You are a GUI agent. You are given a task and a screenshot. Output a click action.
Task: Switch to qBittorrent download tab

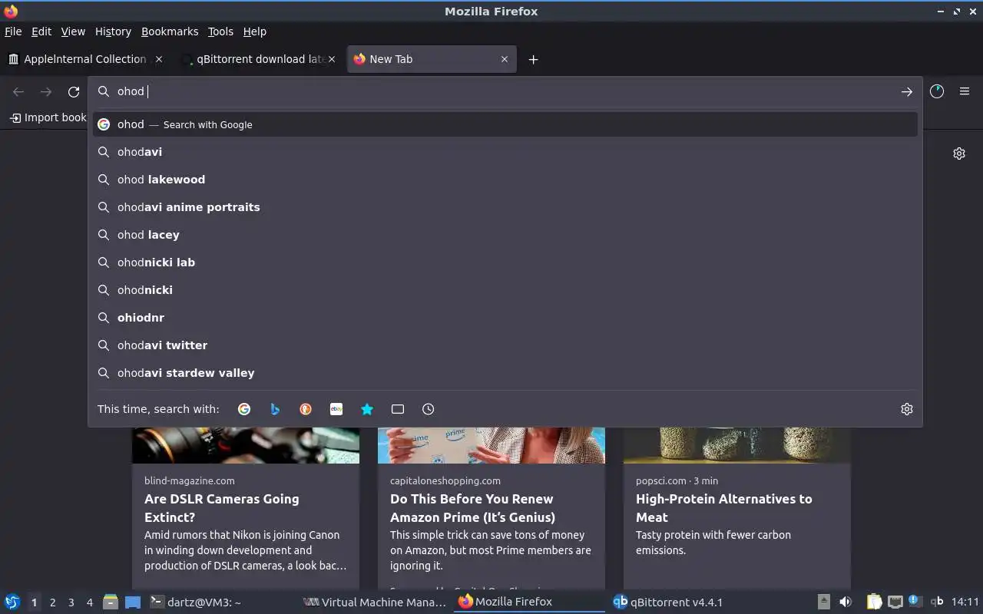(x=257, y=59)
